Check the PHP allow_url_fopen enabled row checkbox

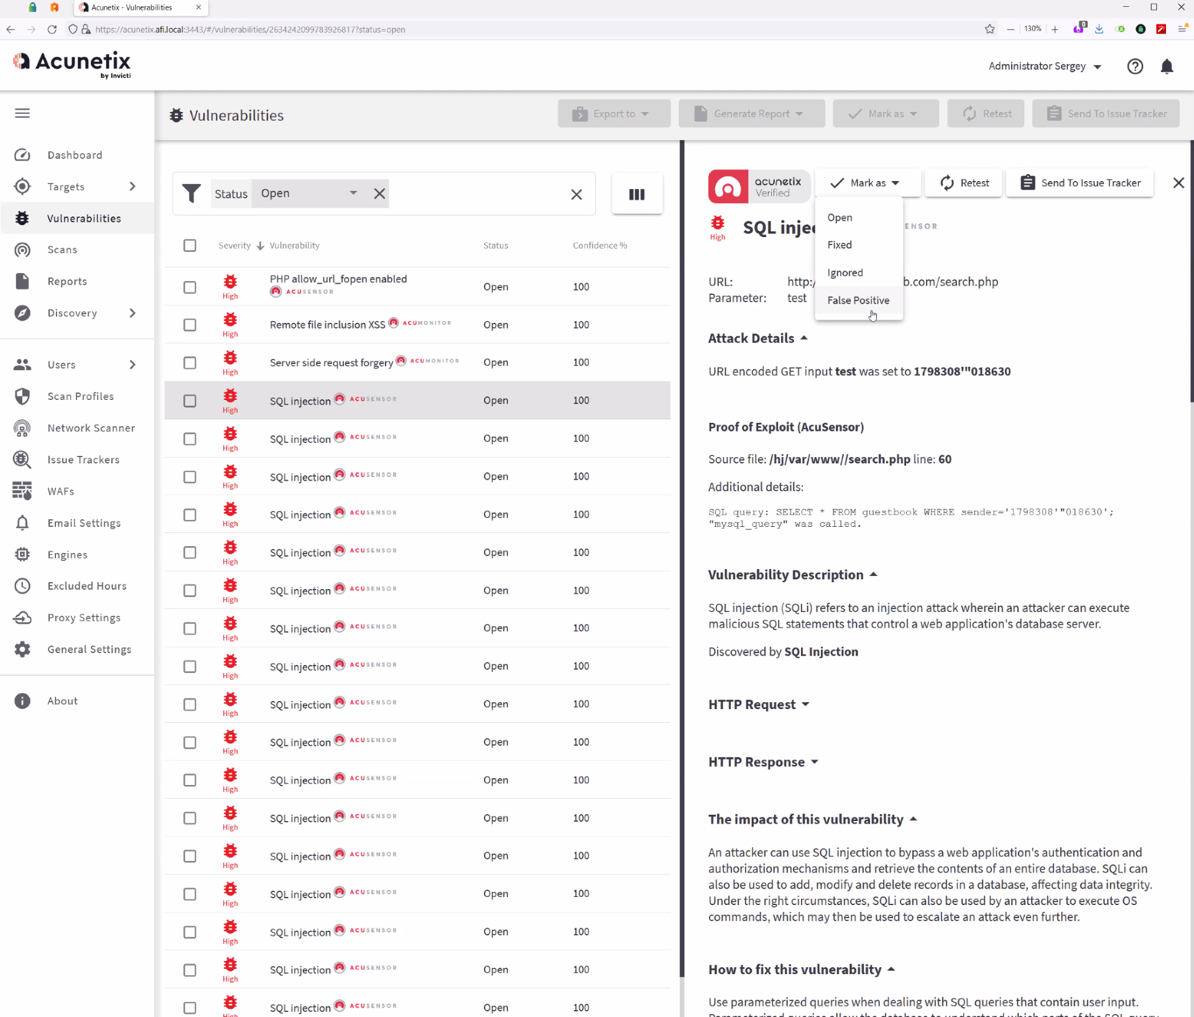coord(190,287)
